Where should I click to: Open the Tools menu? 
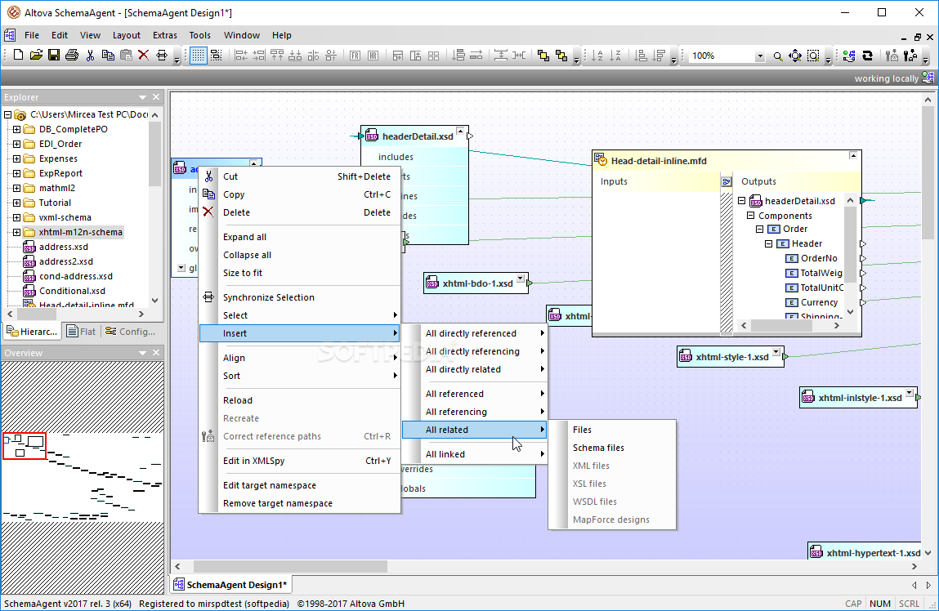pyautogui.click(x=200, y=35)
